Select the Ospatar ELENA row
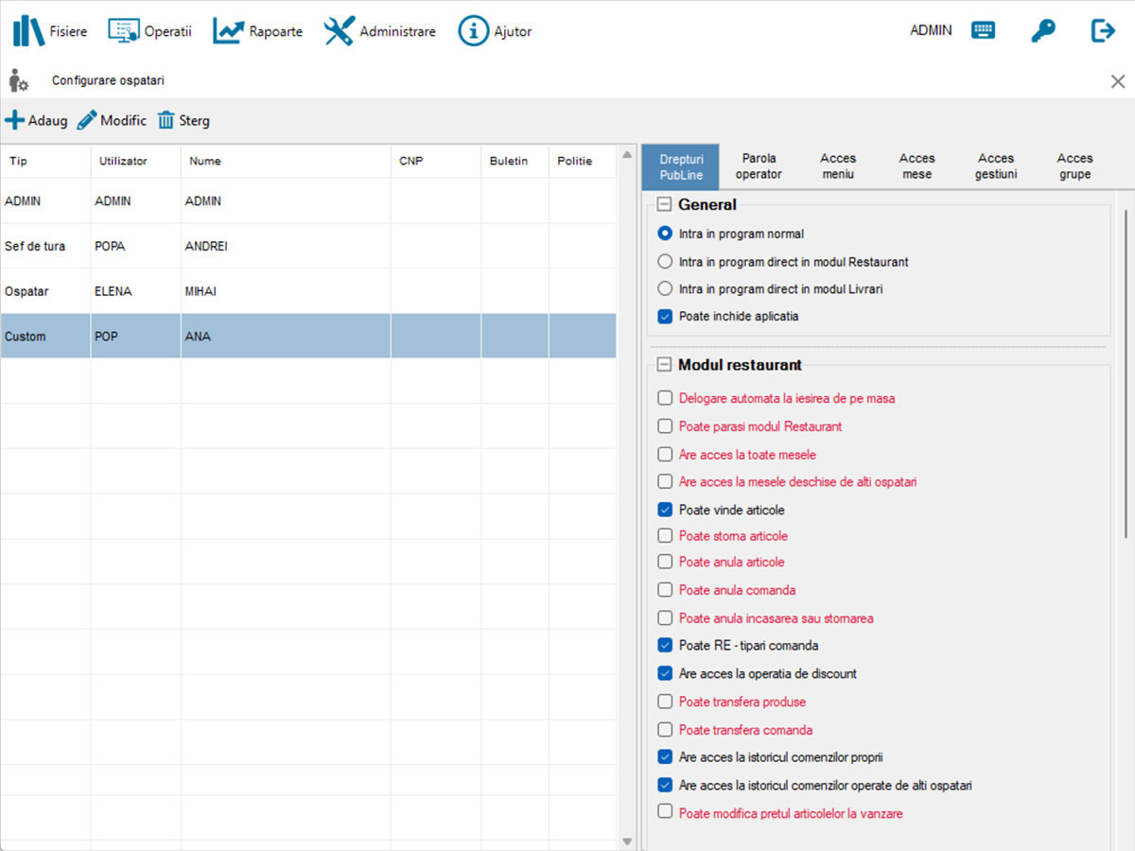The image size is (1135, 851). (308, 291)
